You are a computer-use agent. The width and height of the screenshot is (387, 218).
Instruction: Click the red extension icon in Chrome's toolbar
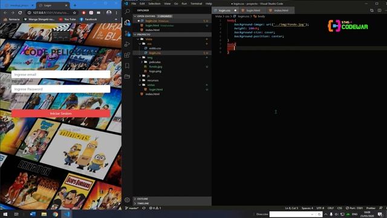(83, 13)
